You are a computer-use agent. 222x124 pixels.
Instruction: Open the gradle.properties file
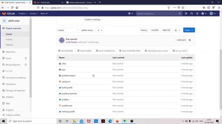(69, 93)
